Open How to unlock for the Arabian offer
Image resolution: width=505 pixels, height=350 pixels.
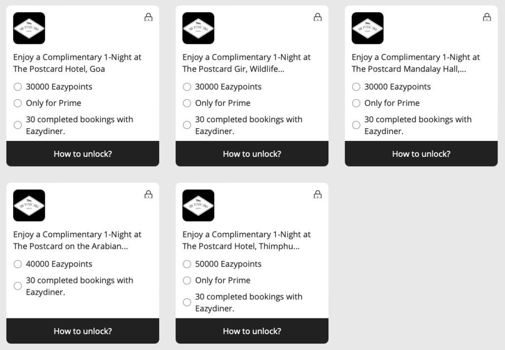coord(83,331)
